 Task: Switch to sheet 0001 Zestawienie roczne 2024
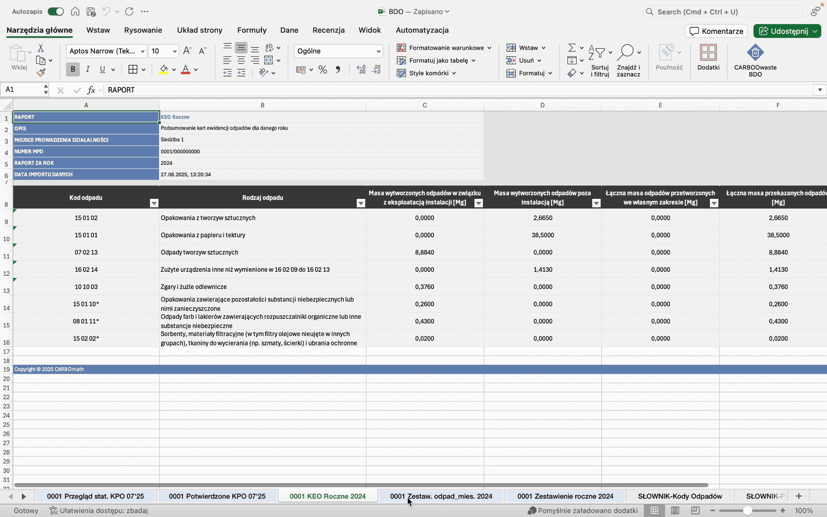coord(565,496)
